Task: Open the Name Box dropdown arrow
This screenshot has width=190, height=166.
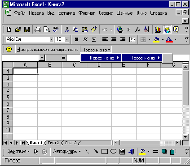Action: point(42,58)
